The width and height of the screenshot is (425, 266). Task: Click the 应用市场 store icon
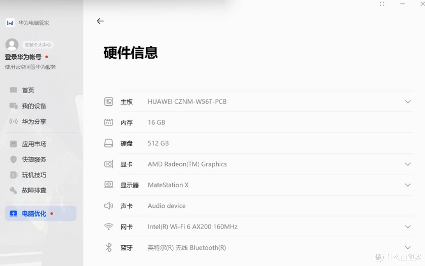tap(13, 144)
